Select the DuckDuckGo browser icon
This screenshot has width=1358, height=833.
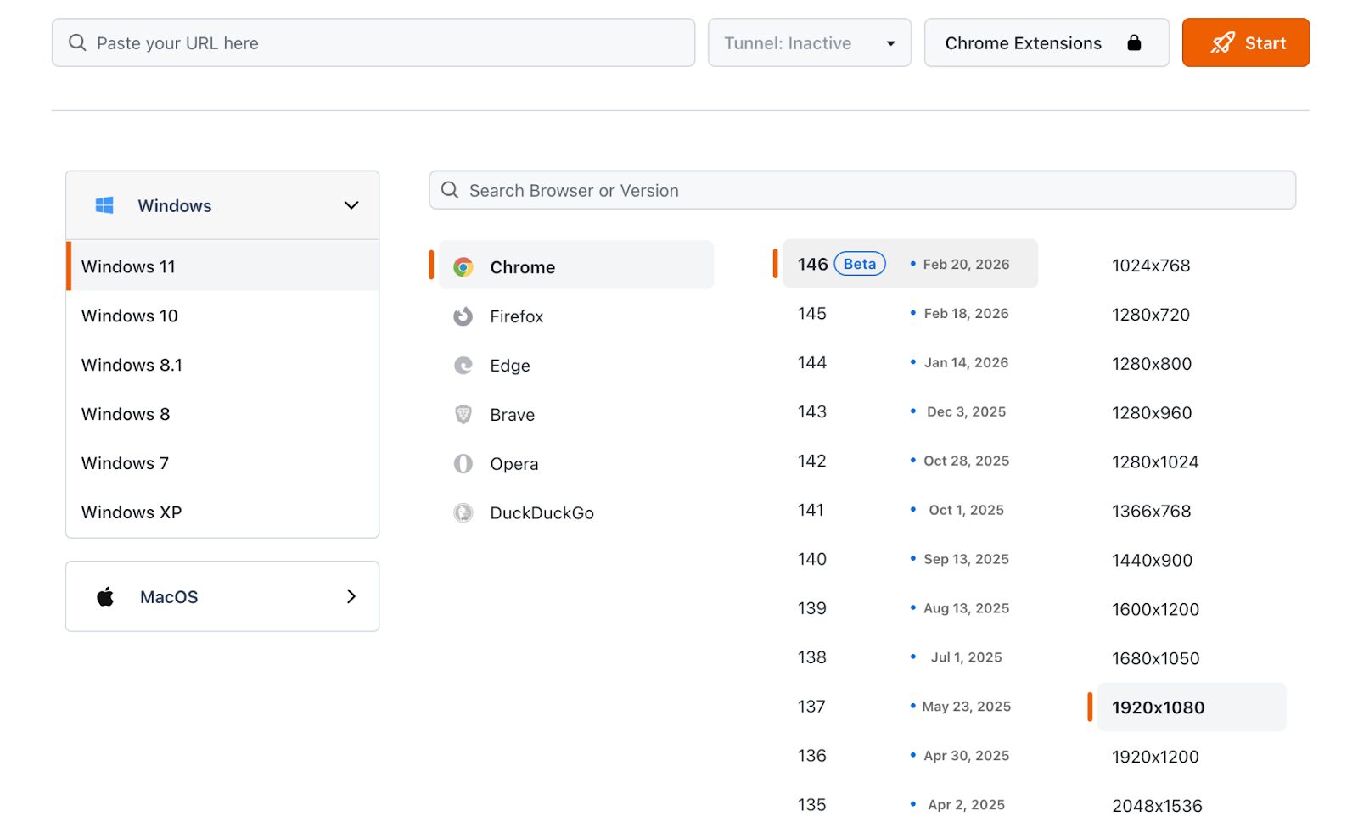coord(463,512)
